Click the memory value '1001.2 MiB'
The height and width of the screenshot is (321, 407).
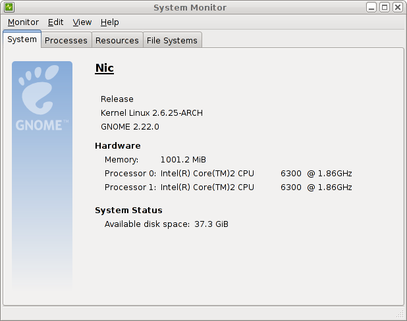183,160
